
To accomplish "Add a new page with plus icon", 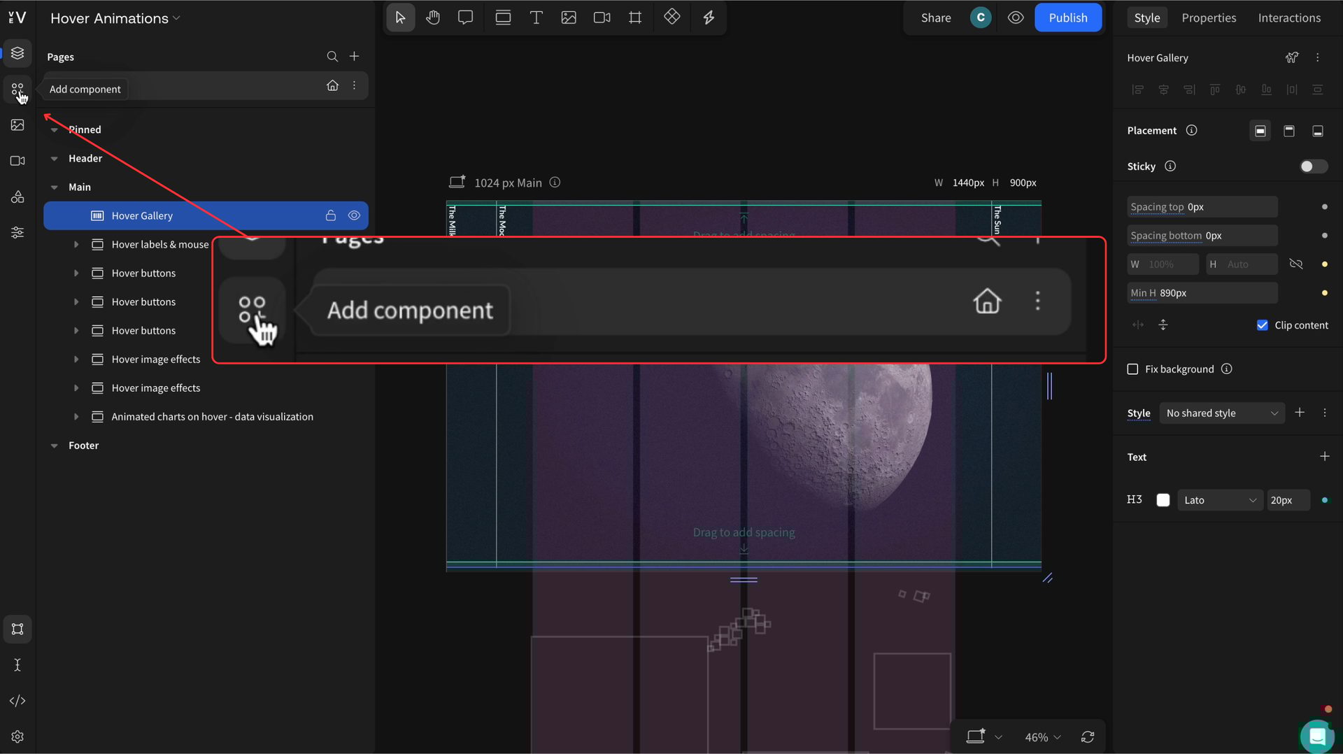I will coord(355,56).
